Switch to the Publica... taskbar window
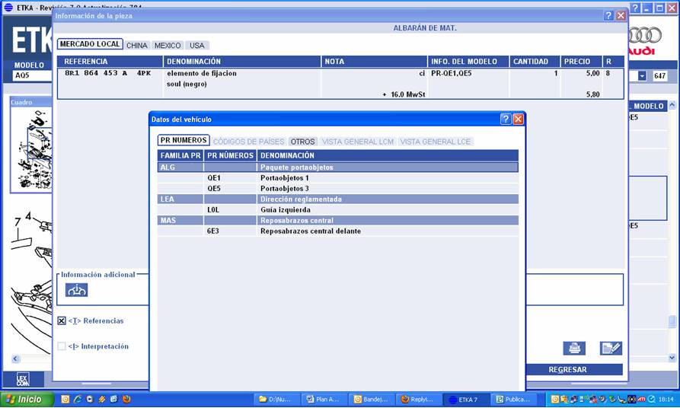 point(514,400)
